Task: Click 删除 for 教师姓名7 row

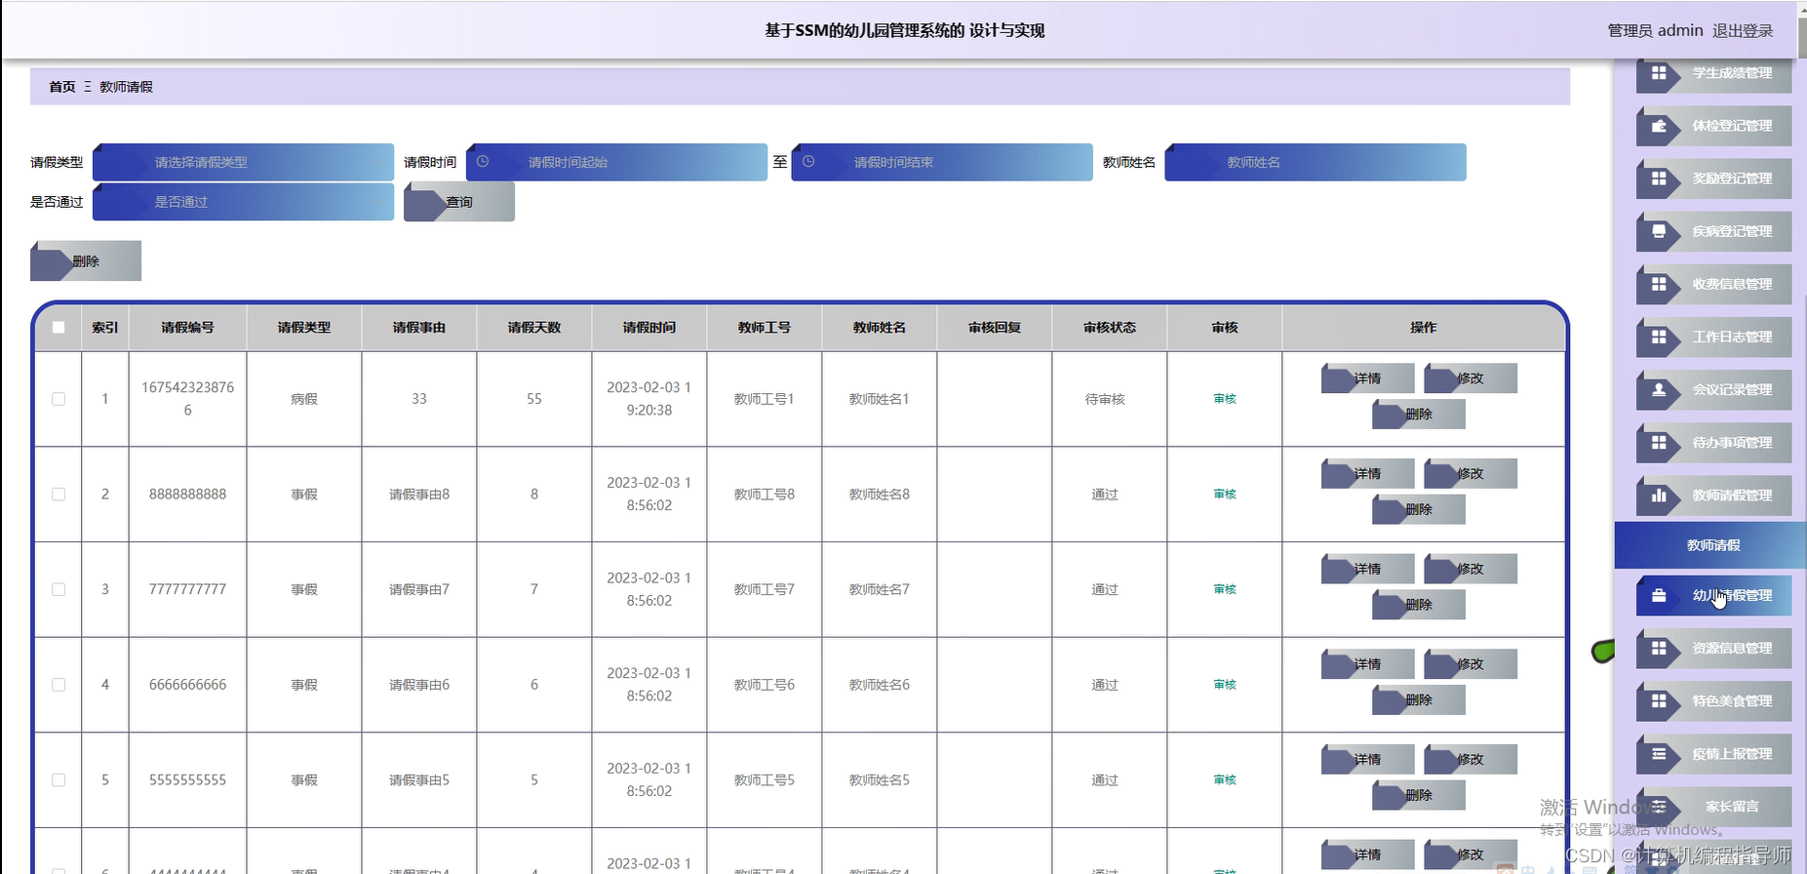Action: [1419, 605]
